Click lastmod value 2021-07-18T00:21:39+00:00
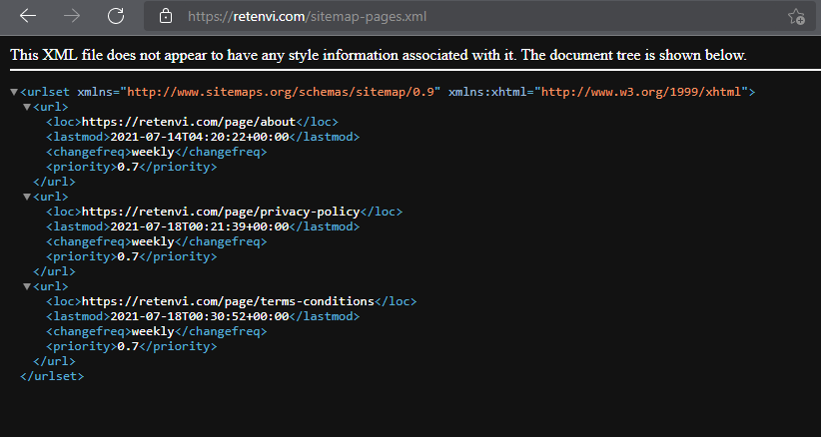821x437 pixels. tap(200, 226)
